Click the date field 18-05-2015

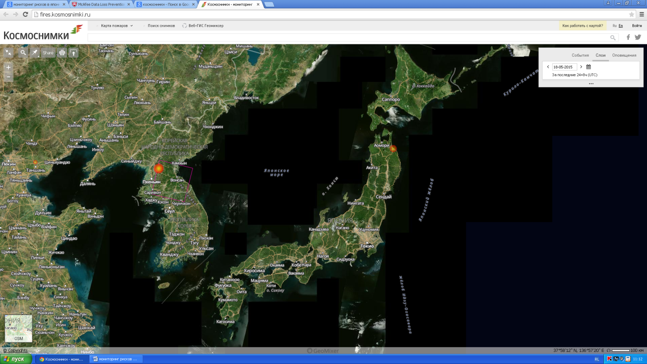(x=564, y=67)
